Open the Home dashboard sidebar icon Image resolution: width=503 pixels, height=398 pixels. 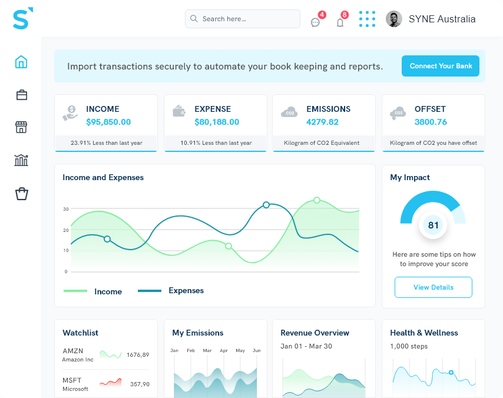22,62
